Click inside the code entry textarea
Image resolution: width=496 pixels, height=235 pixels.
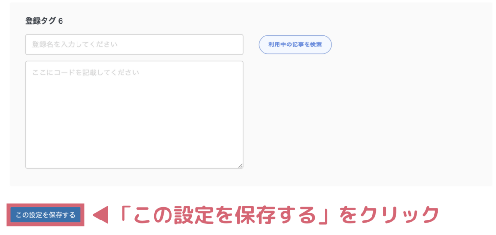[x=134, y=115]
